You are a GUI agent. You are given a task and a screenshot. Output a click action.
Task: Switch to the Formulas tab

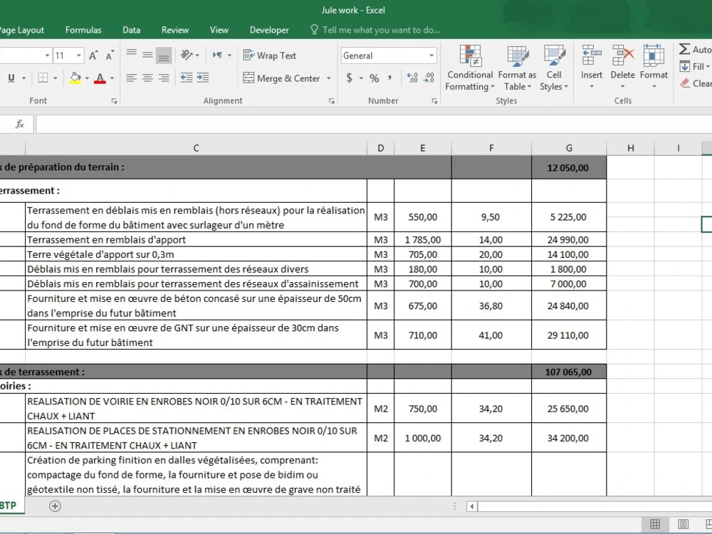pyautogui.click(x=83, y=30)
